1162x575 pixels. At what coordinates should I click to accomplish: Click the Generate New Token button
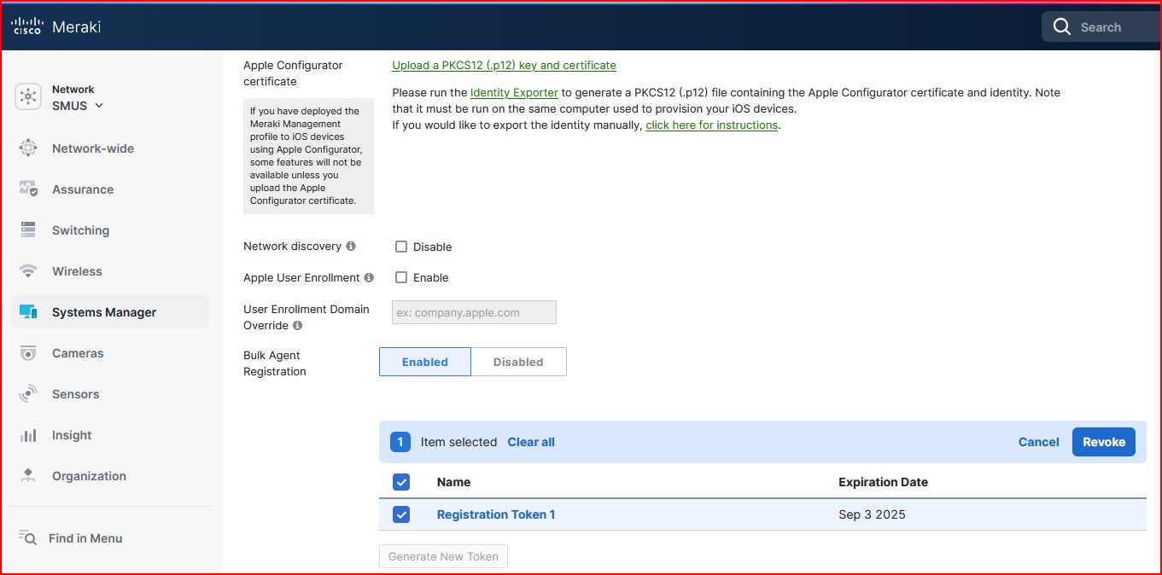pyautogui.click(x=444, y=556)
